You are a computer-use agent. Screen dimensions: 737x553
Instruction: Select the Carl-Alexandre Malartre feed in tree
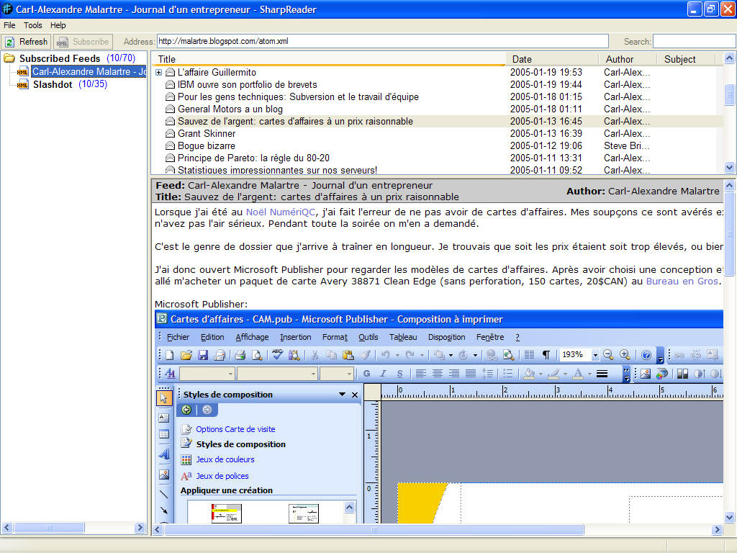[89, 71]
